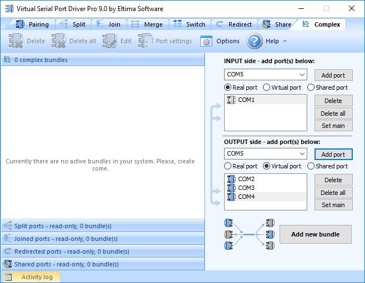Select Real port for OUTPUT side
The height and width of the screenshot is (283, 365).
coord(241,166)
